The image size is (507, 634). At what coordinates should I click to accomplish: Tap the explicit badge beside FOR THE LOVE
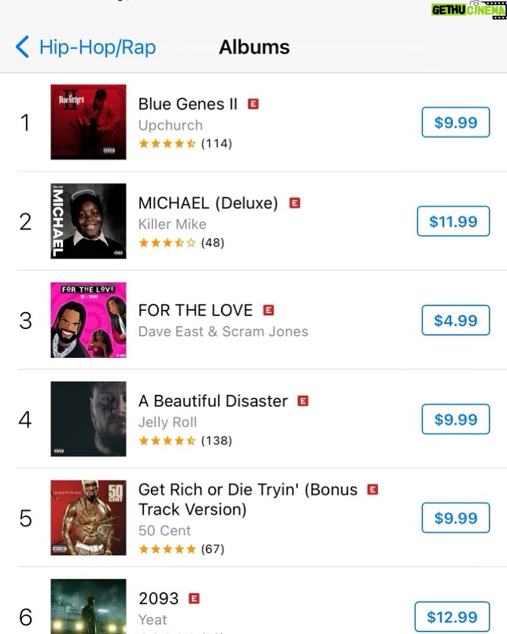269,310
